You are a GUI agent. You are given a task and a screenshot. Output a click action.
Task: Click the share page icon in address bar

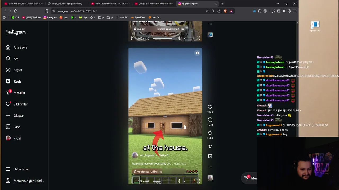coord(219,11)
